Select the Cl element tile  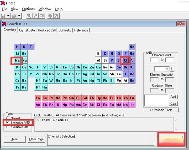click(x=125, y=60)
